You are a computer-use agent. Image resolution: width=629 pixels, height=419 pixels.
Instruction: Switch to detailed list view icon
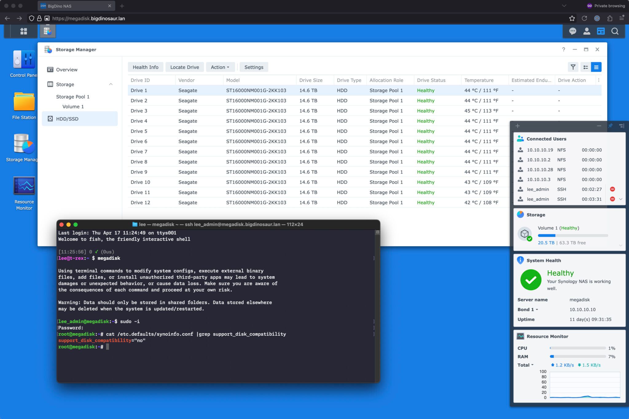pyautogui.click(x=596, y=67)
